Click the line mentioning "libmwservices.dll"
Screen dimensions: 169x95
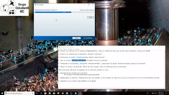109,78
